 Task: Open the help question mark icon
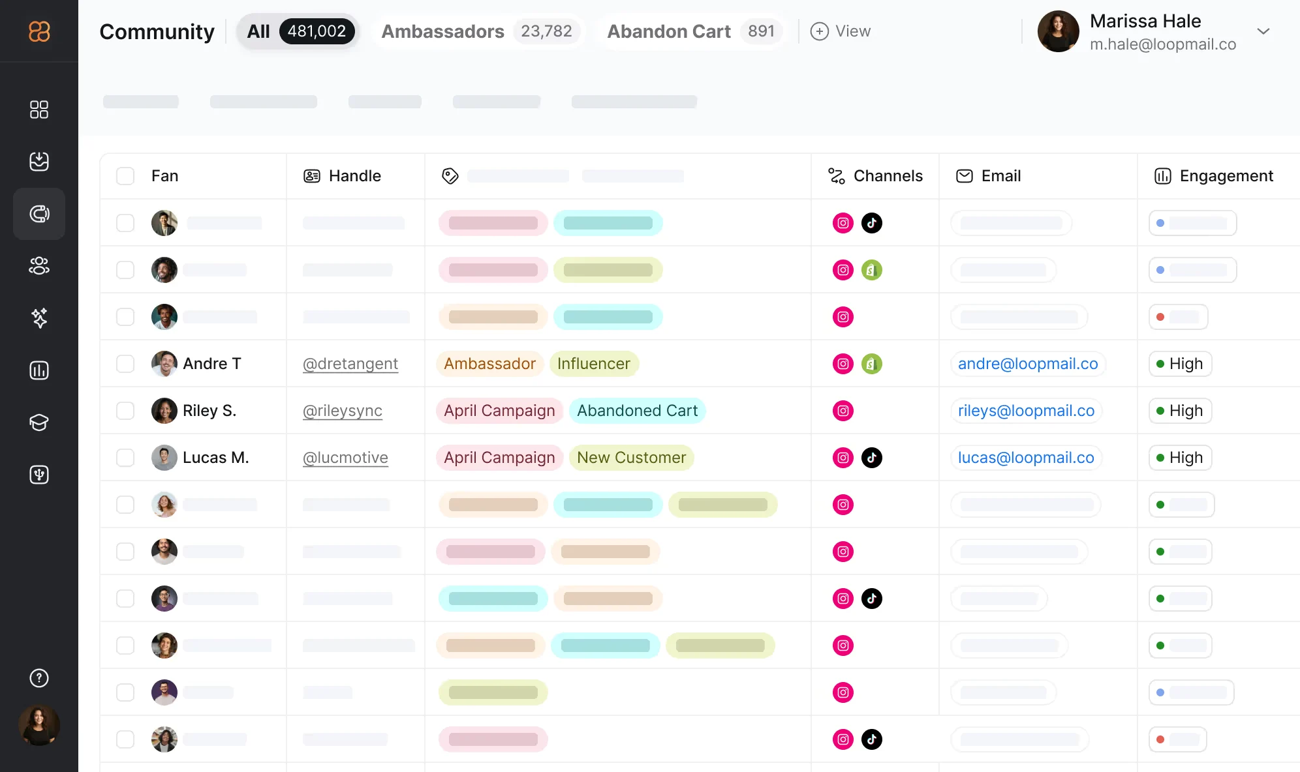click(39, 678)
